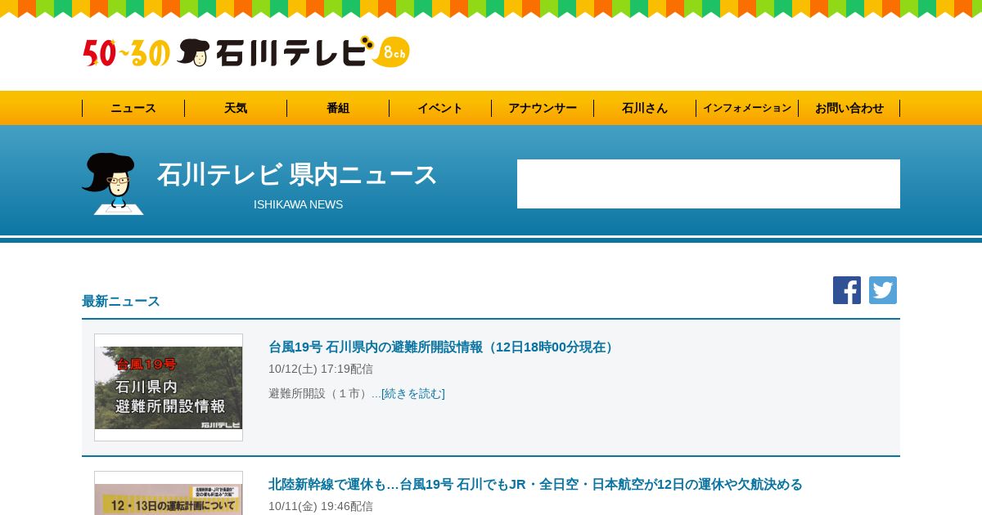Click the 10/11(金) 19:46配信 timestamp
The width and height of the screenshot is (982, 515).
(x=321, y=506)
